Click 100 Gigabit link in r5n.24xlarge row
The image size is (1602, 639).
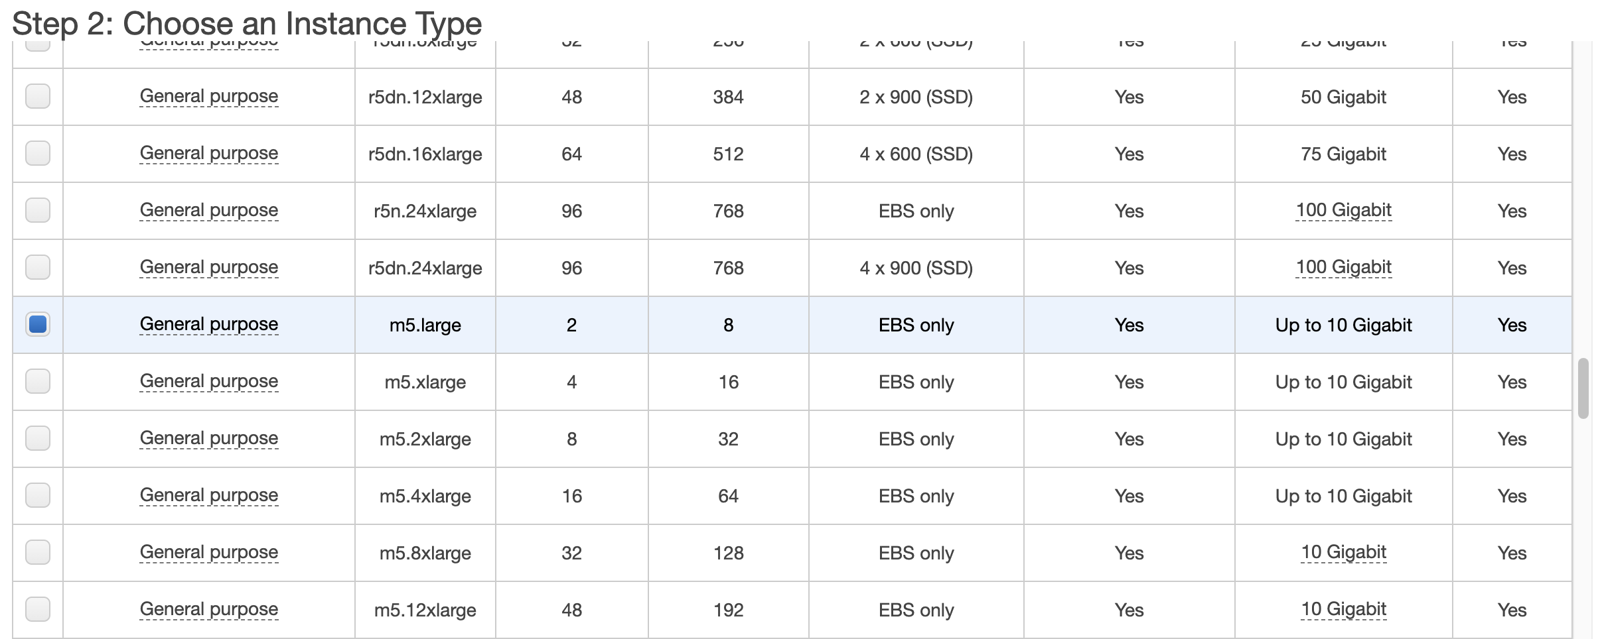pos(1343,210)
